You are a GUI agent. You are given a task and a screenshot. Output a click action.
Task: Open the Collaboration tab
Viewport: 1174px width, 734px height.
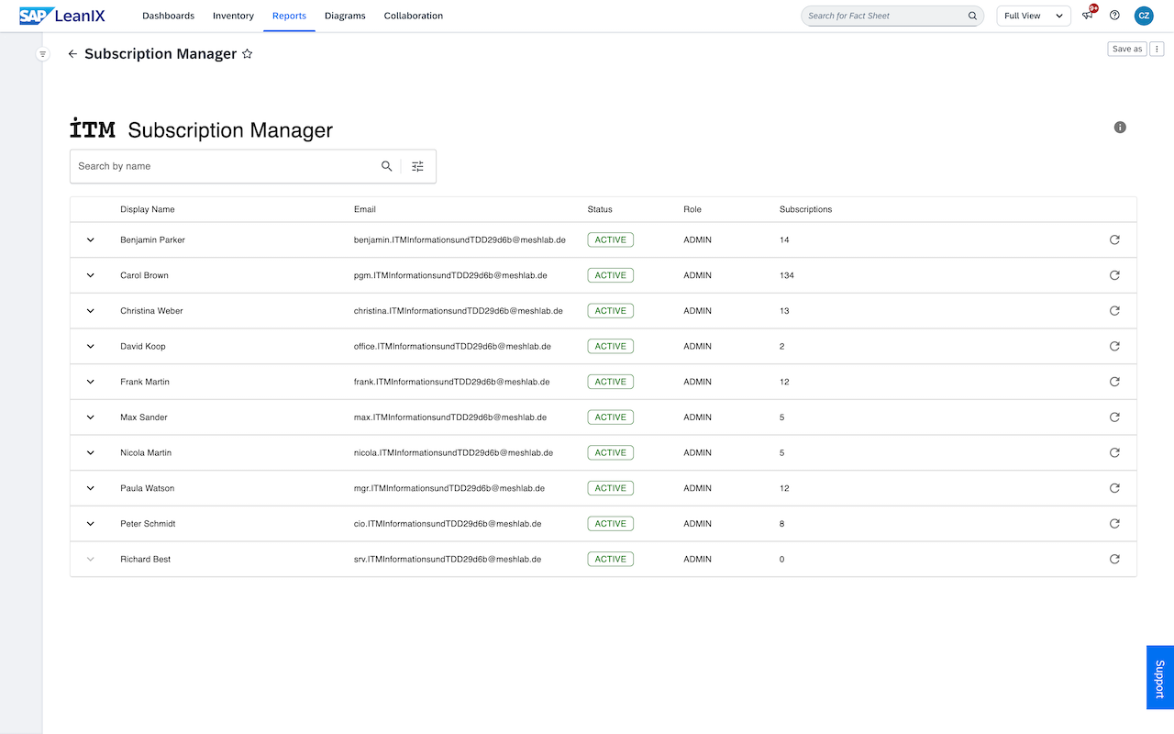(x=414, y=16)
